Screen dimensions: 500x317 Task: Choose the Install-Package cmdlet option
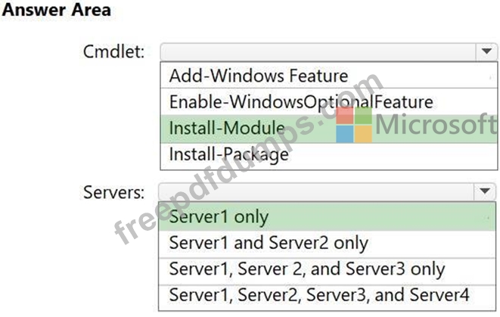coord(328,155)
